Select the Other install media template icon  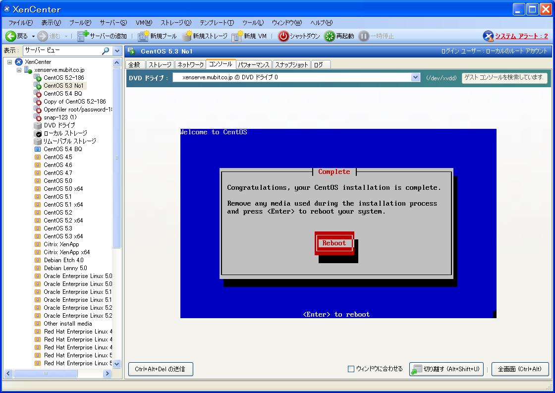coord(38,324)
